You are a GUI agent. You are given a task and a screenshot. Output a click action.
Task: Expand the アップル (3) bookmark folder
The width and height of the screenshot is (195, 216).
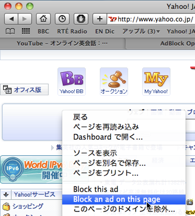pyautogui.click(x=141, y=32)
